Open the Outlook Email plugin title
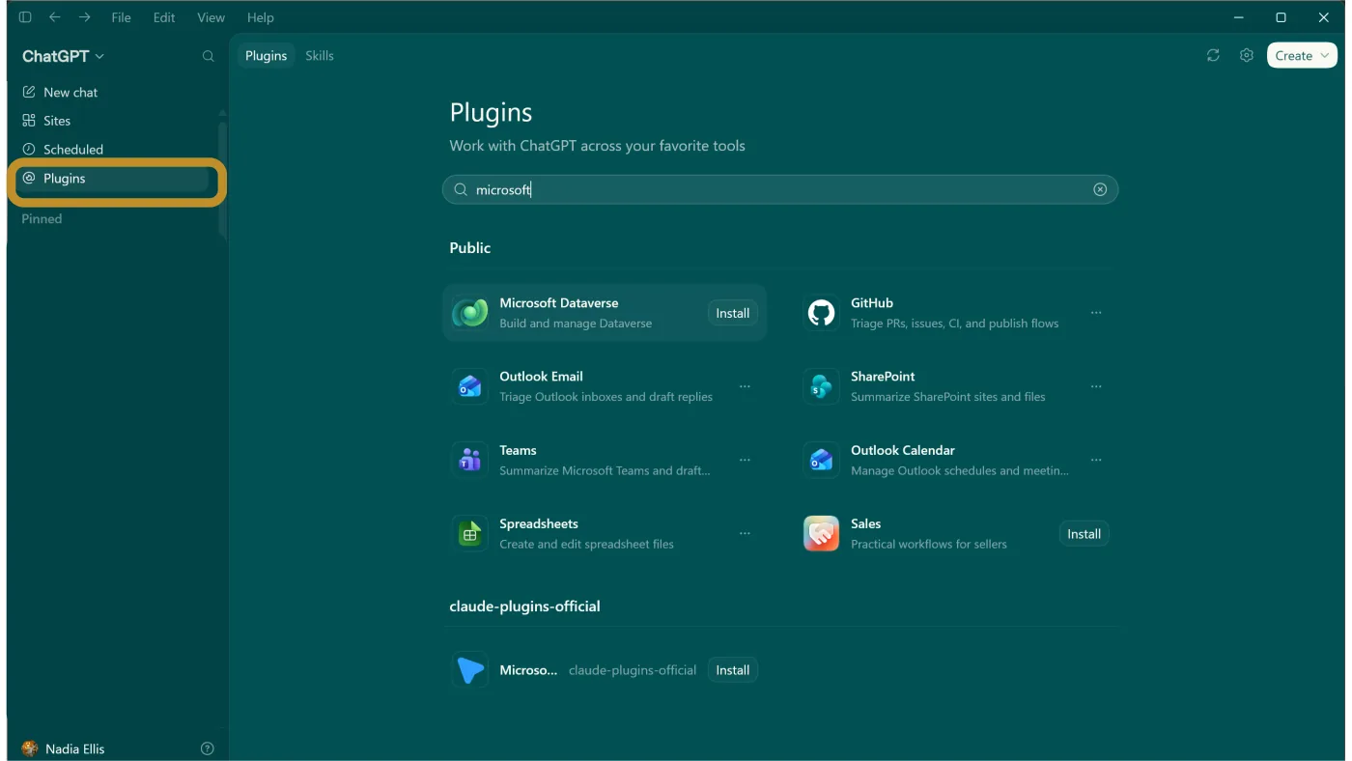 coord(541,377)
